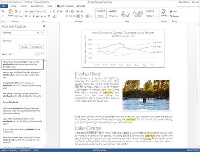The height and width of the screenshot is (152, 200).
Task: Cut the selected text
Action: [x=18, y=12]
